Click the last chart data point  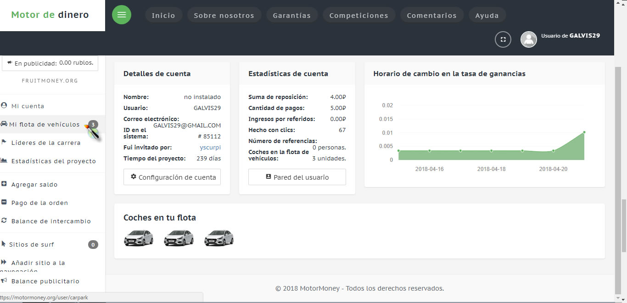point(584,132)
